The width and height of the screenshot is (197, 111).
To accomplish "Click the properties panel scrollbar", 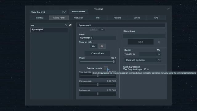I will pyautogui.click(x=119, y=73).
